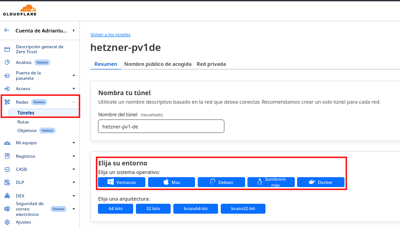Image resolution: width=400 pixels, height=229 pixels.
Task: Click the Puerta de la pasarela icon
Action: [7, 75]
